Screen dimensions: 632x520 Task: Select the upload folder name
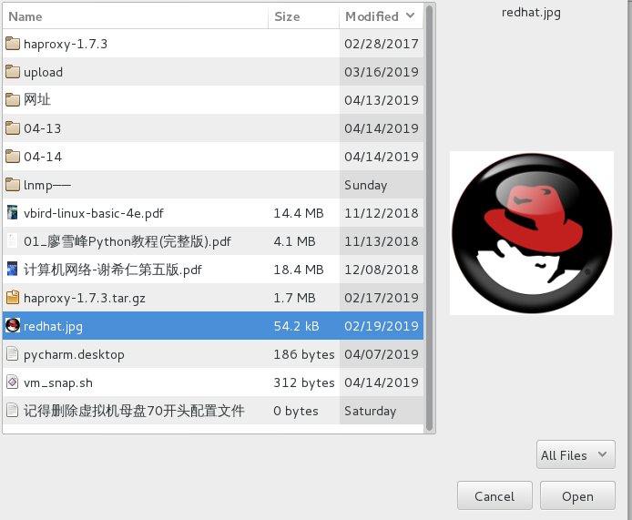(x=43, y=72)
